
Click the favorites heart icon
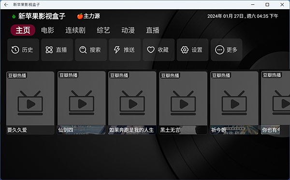(x=151, y=50)
